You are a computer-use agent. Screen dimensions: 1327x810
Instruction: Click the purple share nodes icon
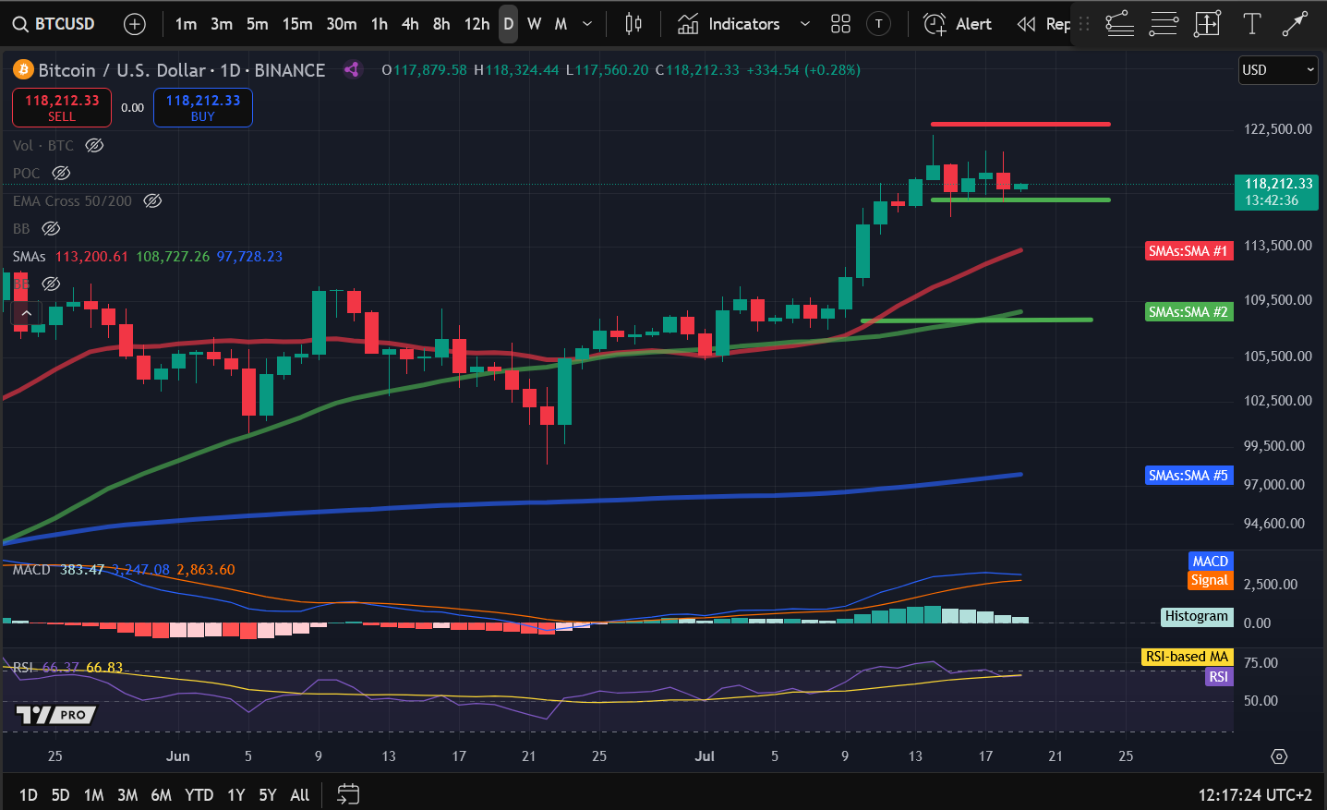352,69
